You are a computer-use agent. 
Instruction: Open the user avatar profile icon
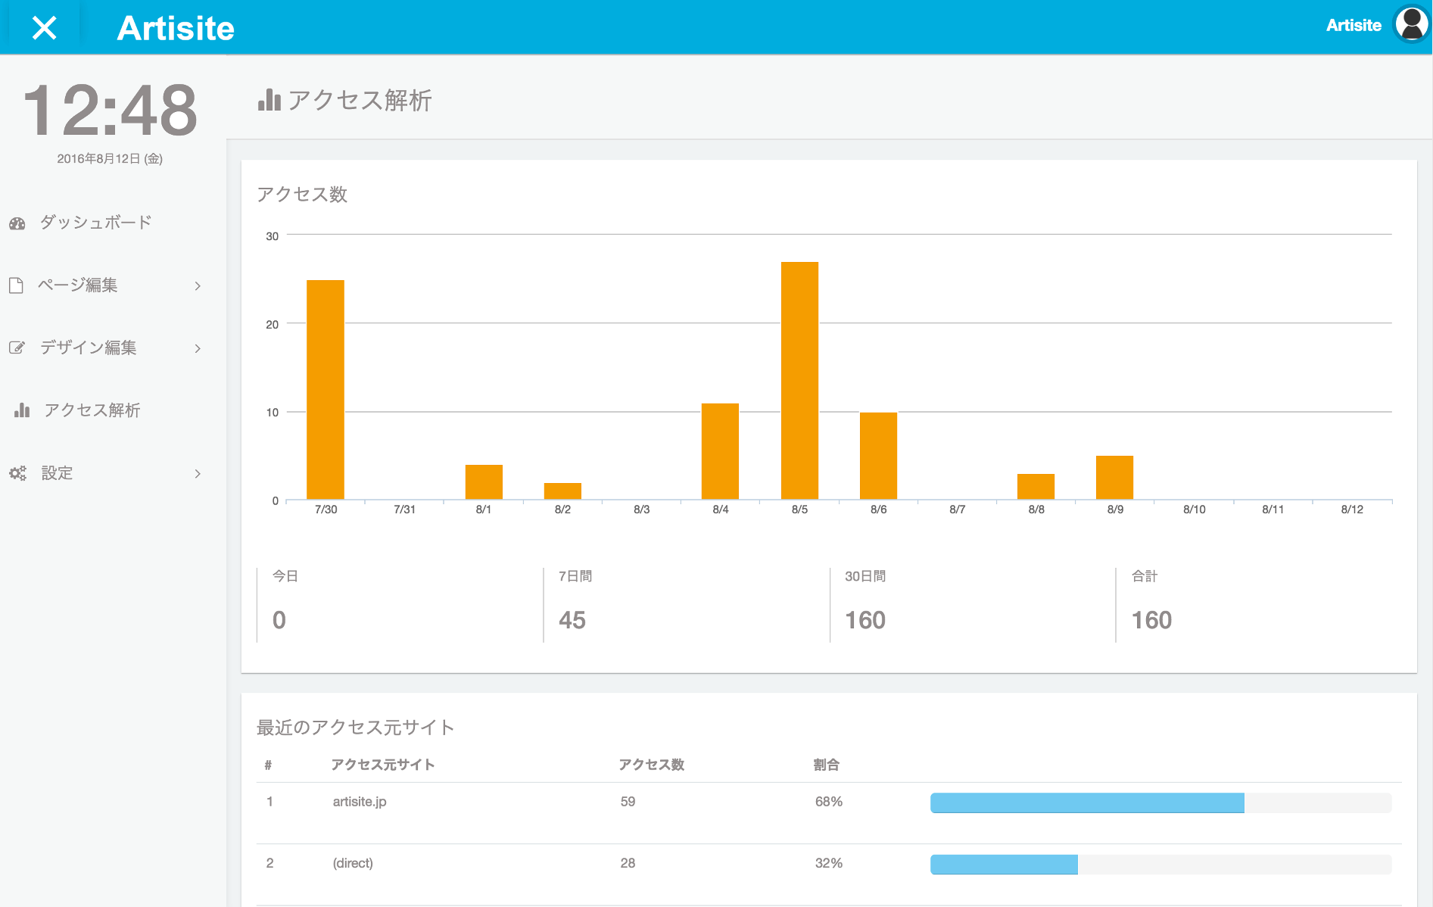tap(1411, 25)
